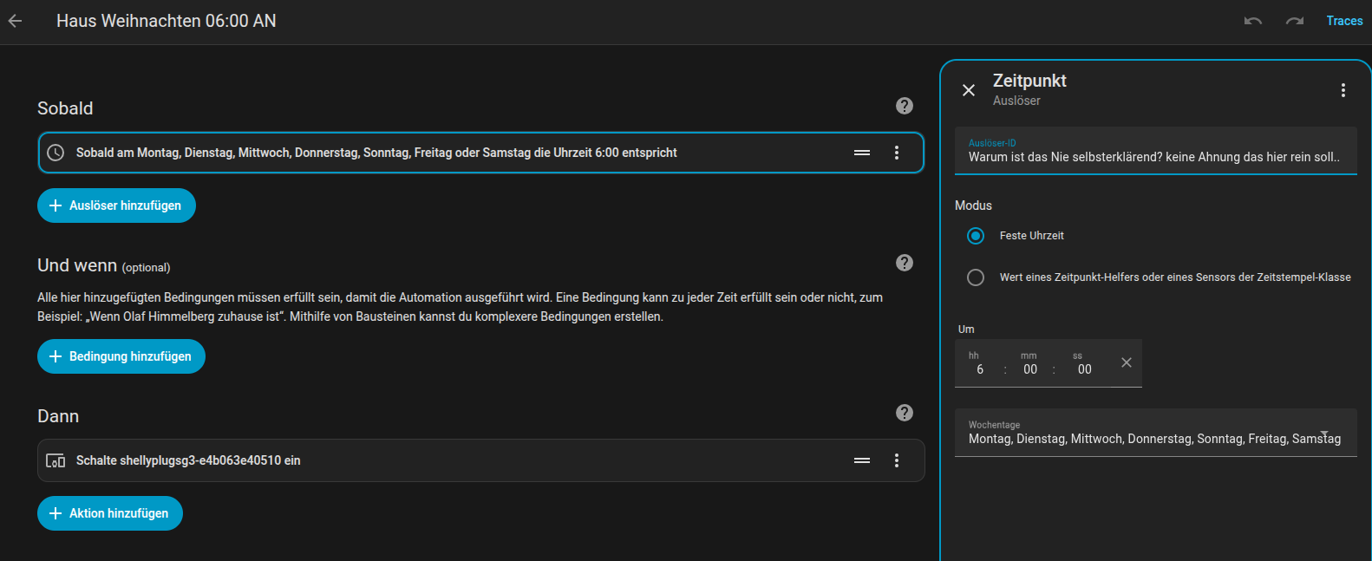Clear the time field with X icon

1126,362
